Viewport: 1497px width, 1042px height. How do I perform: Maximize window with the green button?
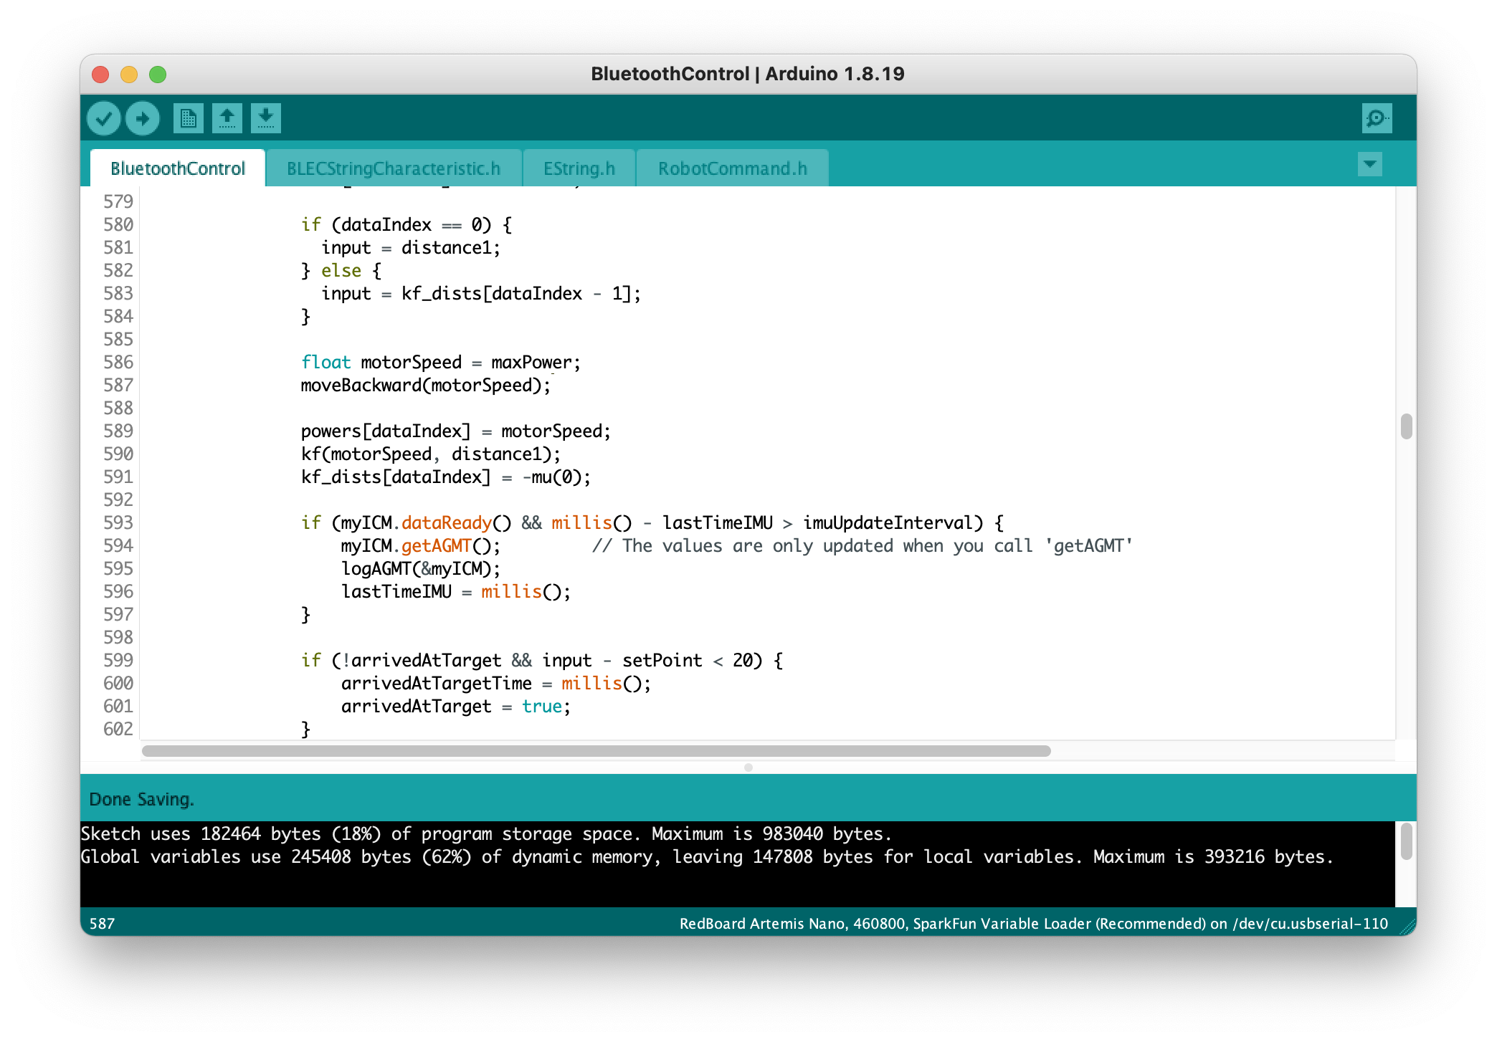158,75
